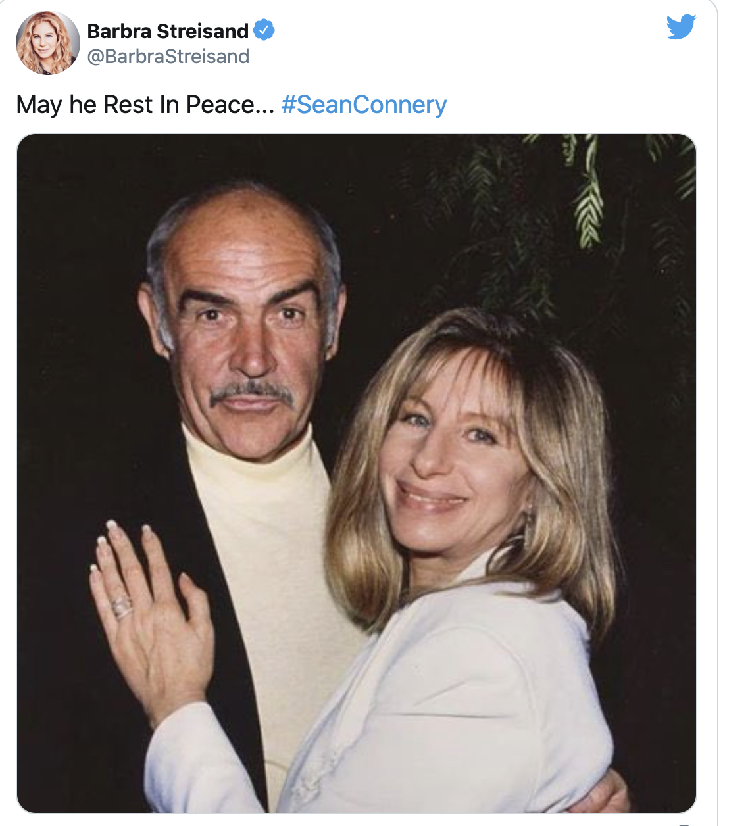Click the blue verified checkmark badge
Viewport: 750px width, 826px height.
point(264,30)
